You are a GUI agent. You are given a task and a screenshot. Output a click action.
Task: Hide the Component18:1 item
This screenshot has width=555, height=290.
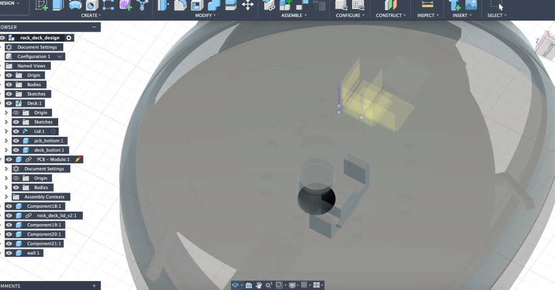(x=9, y=206)
